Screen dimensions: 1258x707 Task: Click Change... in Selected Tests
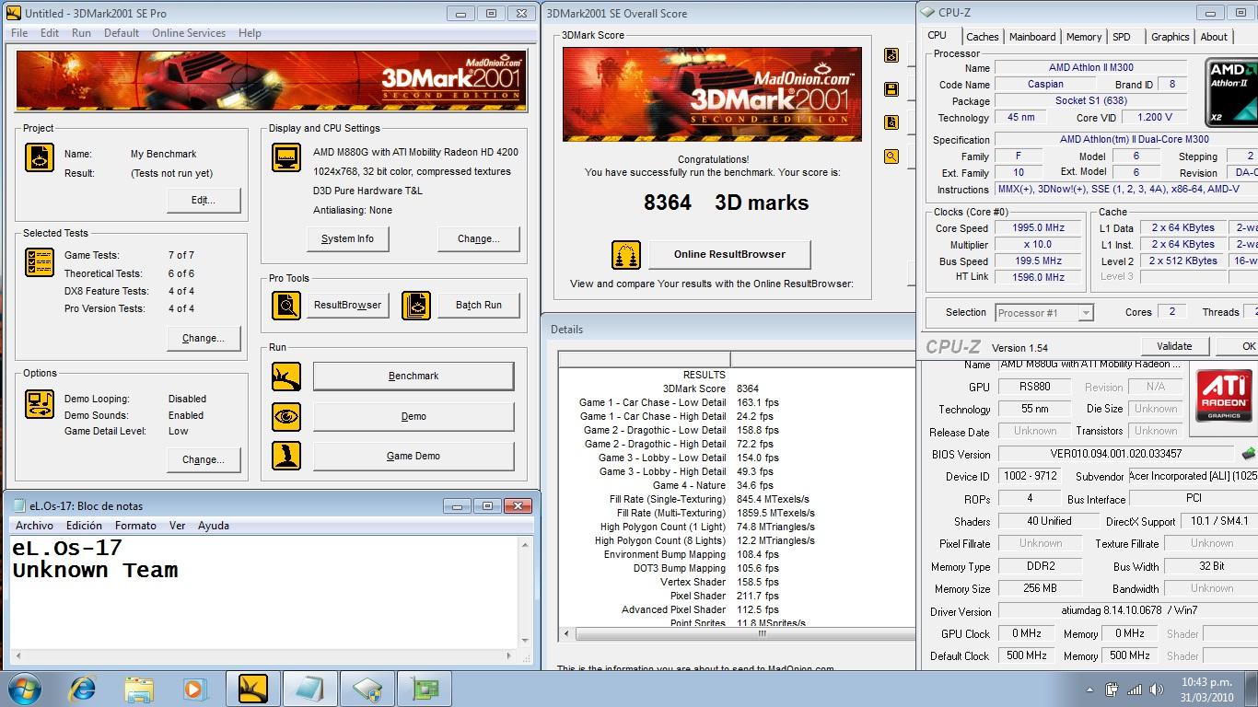[x=204, y=338]
